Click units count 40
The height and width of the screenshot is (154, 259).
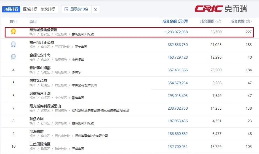point(250,58)
